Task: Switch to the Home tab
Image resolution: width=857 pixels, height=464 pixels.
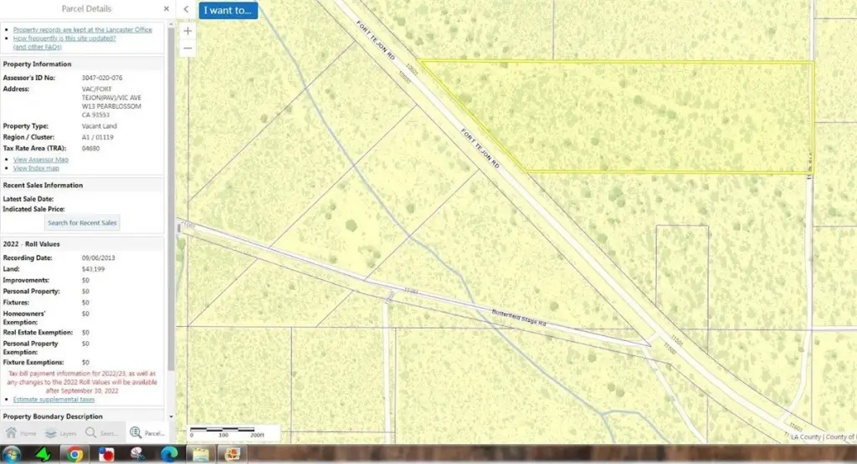Action: point(22,433)
